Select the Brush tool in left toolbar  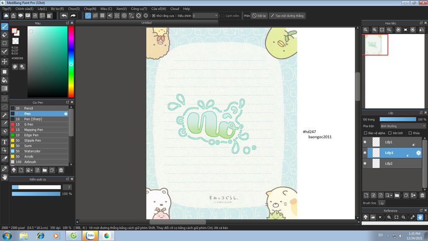(5, 26)
